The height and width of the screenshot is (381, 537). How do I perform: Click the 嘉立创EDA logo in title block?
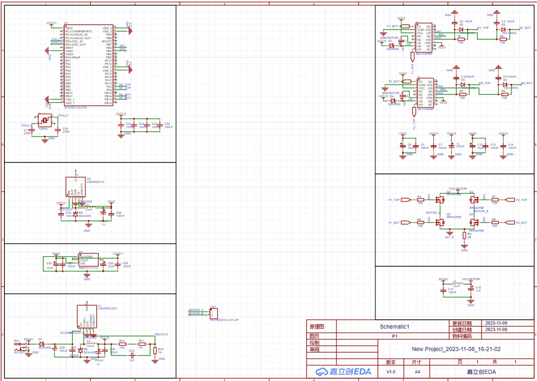343,372
